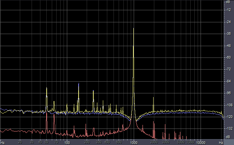
Task: Click the Hz label after the 10000 tick
Action: pyautogui.click(x=221, y=143)
